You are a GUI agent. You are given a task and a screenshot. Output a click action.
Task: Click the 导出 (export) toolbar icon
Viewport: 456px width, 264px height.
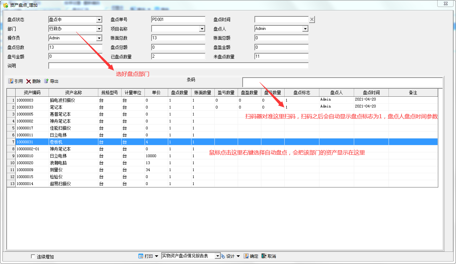(46, 81)
